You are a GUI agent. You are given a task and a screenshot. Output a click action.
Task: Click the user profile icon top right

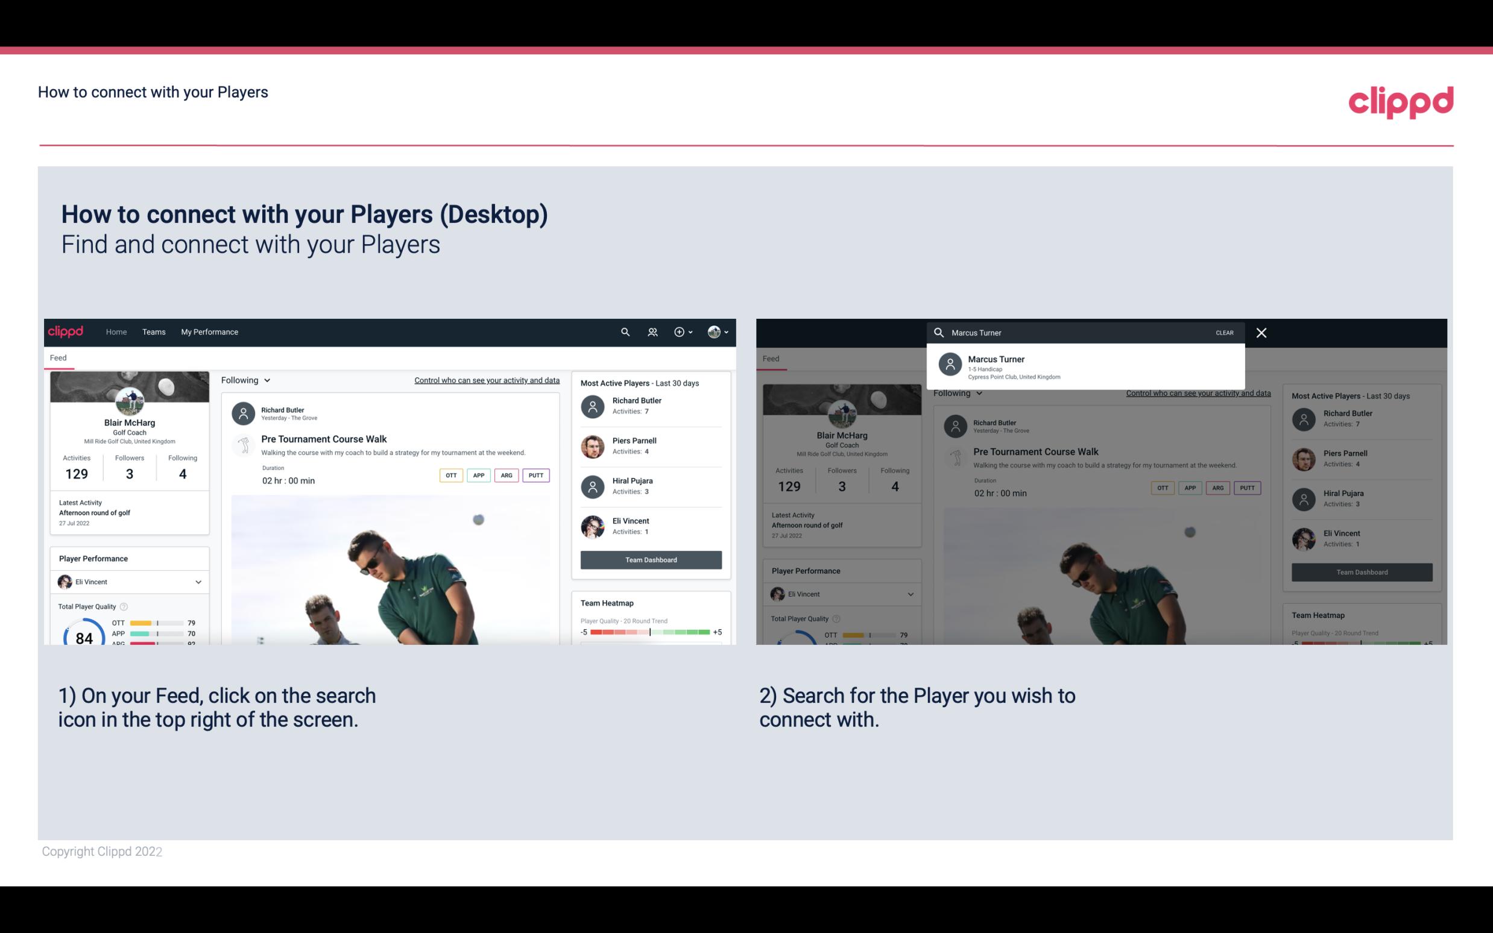(714, 332)
